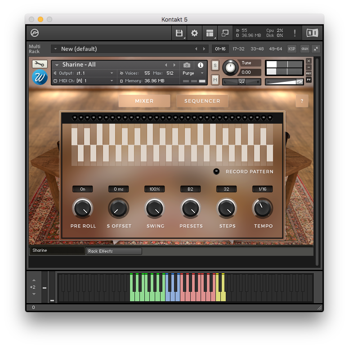The height and width of the screenshot is (348, 349).
Task: Open save menu small arrow
Action: (x=184, y=38)
